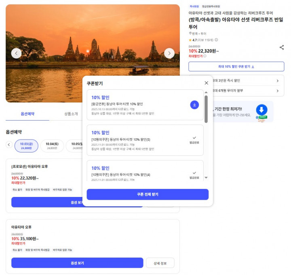The width and height of the screenshot is (291, 275).
Task: Go to the previous tour photo
Action: click(16, 53)
